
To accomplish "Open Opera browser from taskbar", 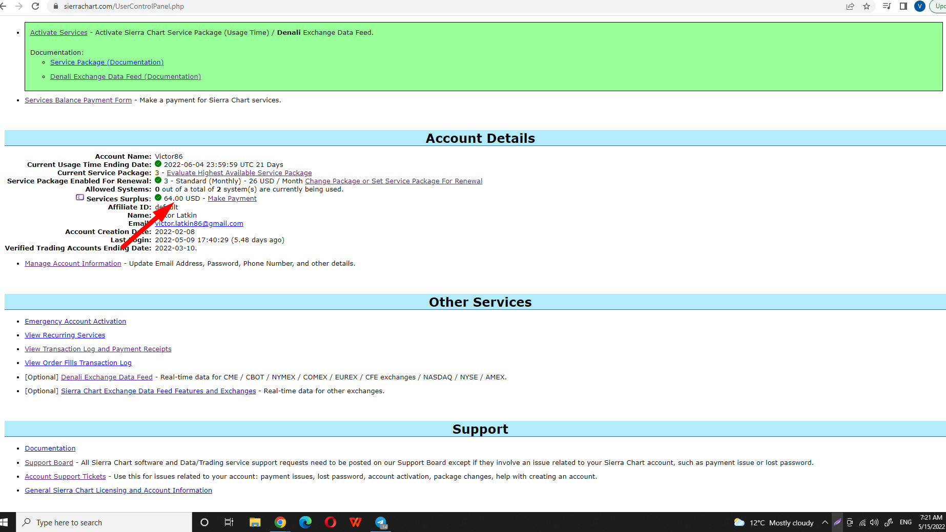I will tap(331, 522).
